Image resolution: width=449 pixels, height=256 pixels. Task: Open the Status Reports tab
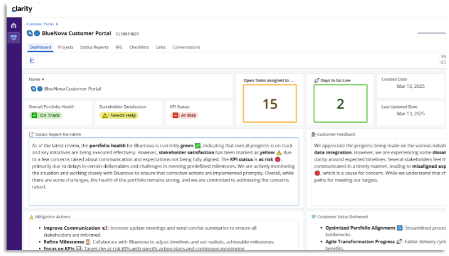pyautogui.click(x=94, y=47)
